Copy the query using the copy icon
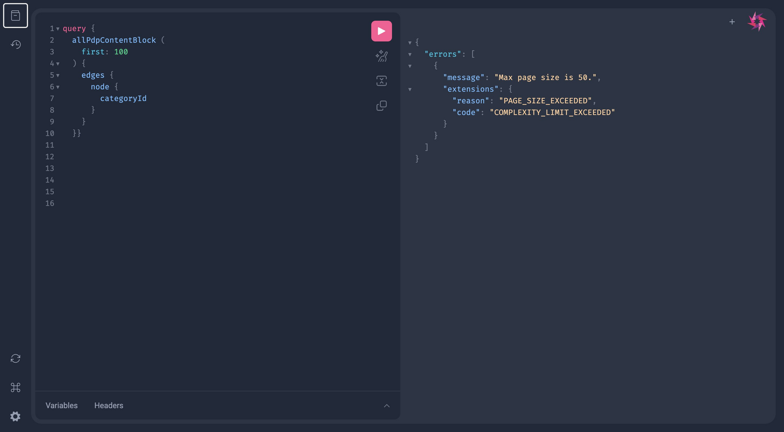The width and height of the screenshot is (784, 432). [381, 106]
